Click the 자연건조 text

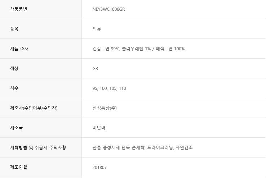[x=185, y=147]
